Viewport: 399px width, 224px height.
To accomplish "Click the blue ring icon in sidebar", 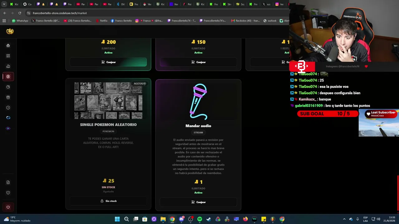I will [8, 118].
